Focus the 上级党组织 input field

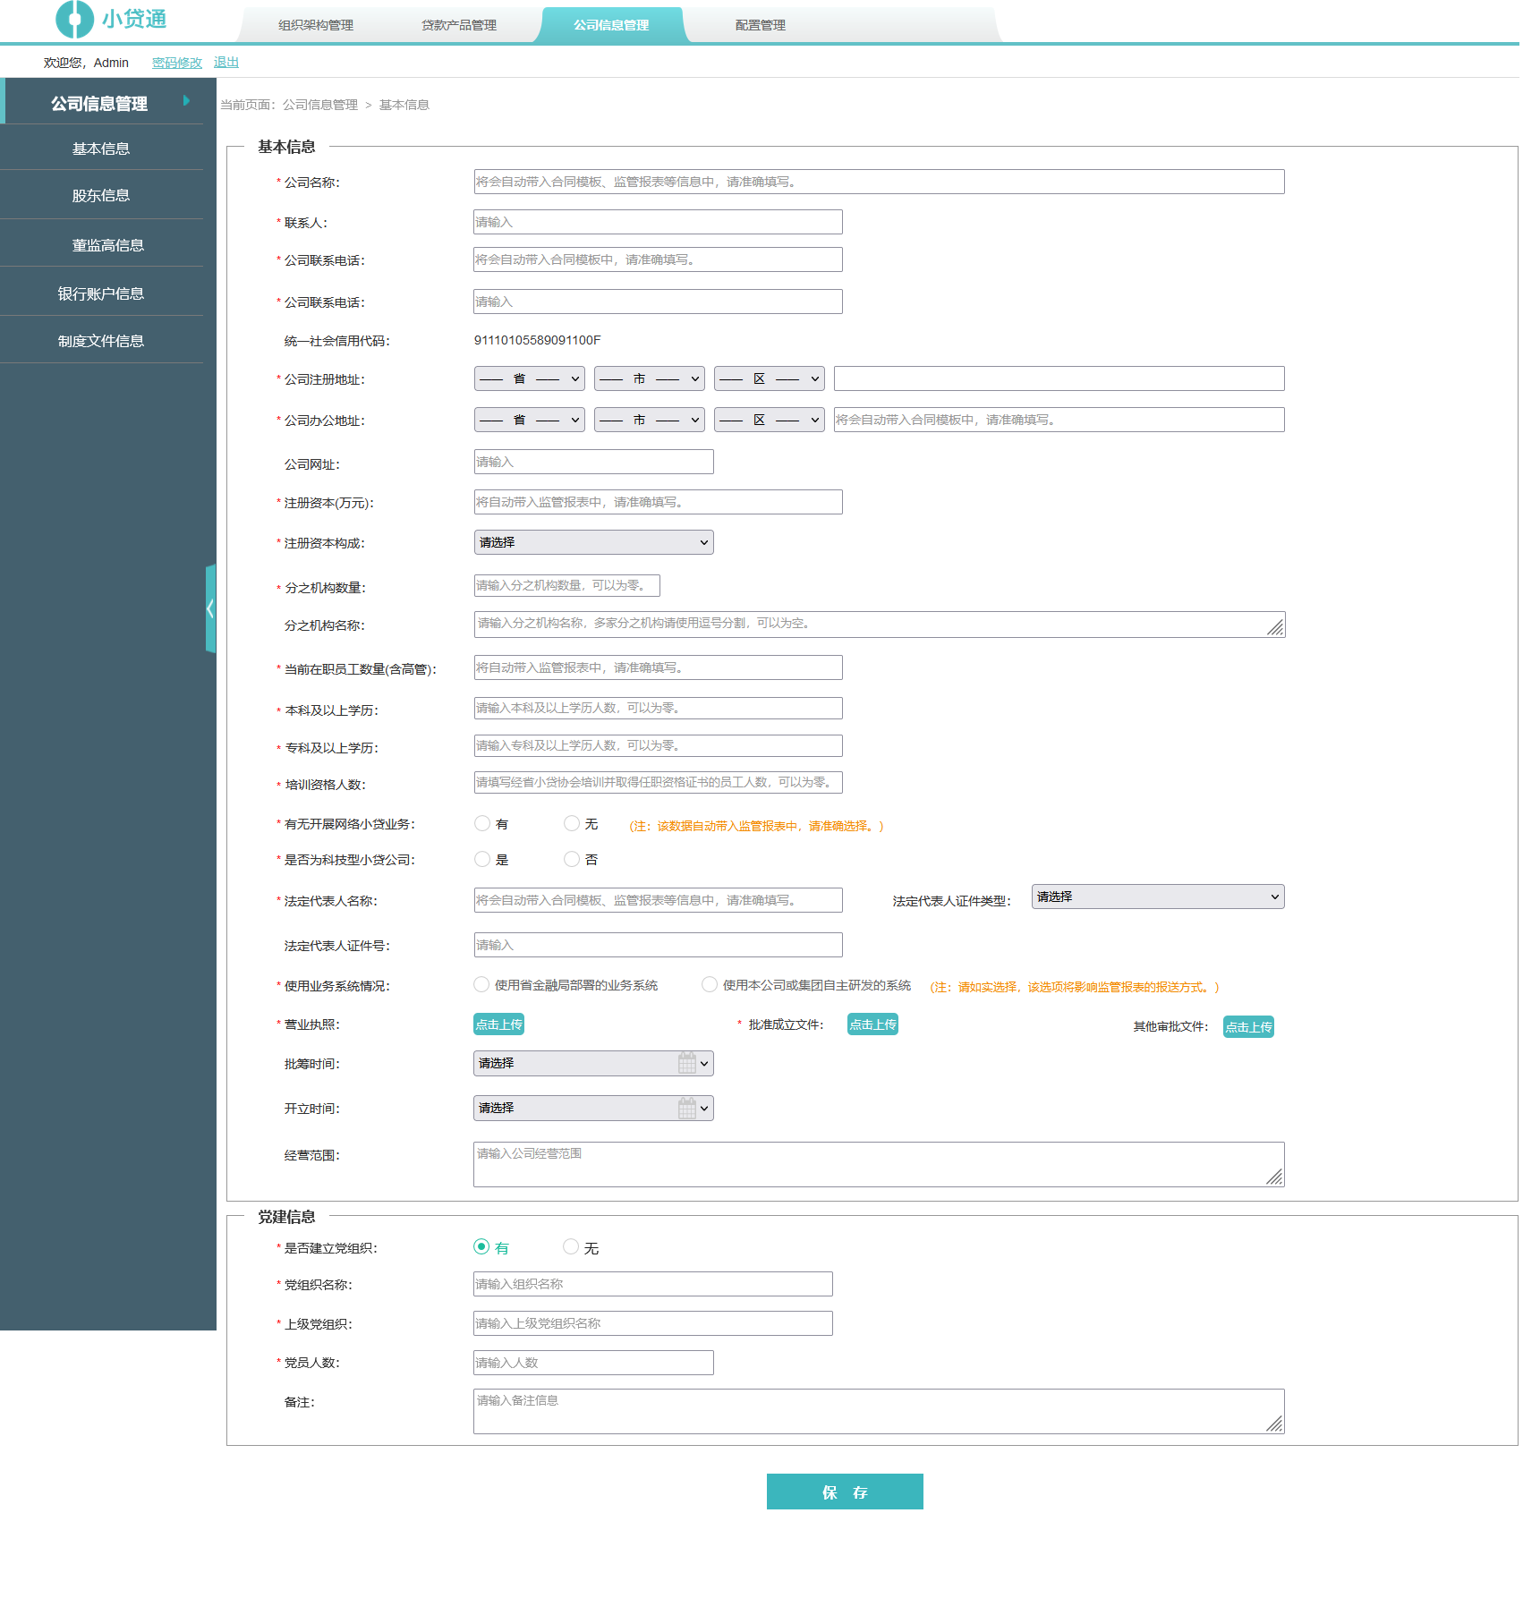tap(653, 1323)
